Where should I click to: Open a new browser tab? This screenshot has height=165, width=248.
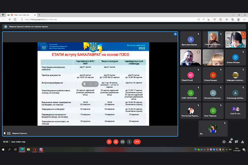click(39, 15)
